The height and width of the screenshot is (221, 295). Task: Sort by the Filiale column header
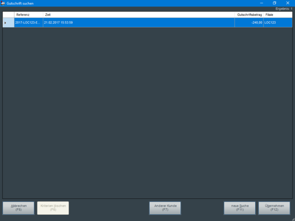pos(277,15)
